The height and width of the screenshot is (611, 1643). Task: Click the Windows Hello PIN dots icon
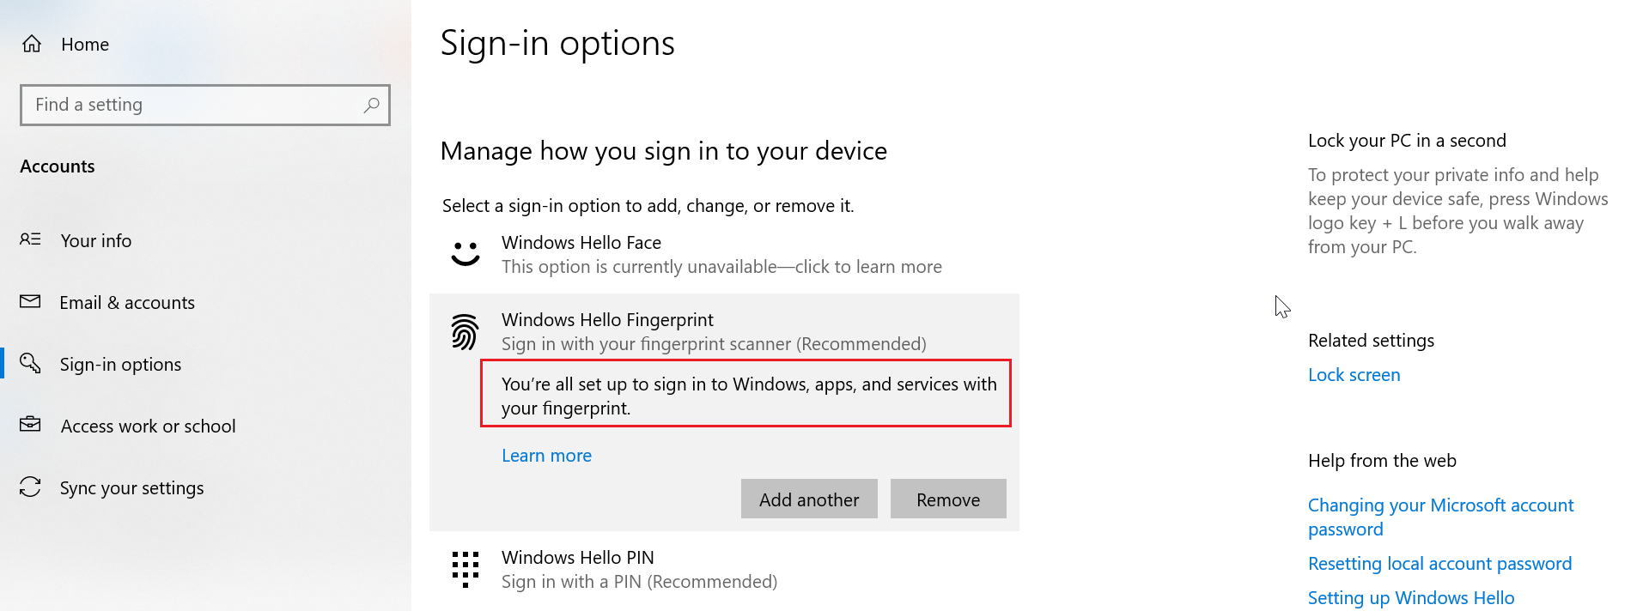pyautogui.click(x=465, y=569)
